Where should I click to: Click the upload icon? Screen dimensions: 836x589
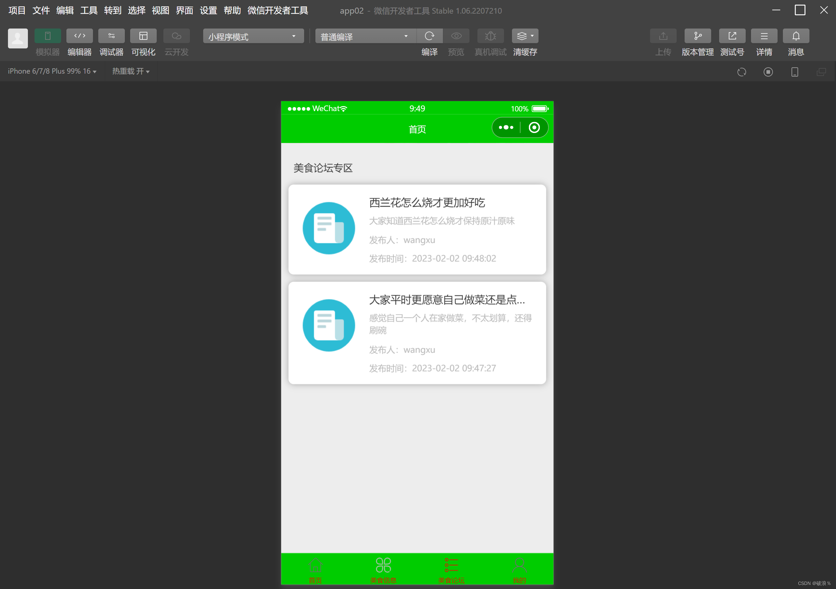click(x=663, y=36)
